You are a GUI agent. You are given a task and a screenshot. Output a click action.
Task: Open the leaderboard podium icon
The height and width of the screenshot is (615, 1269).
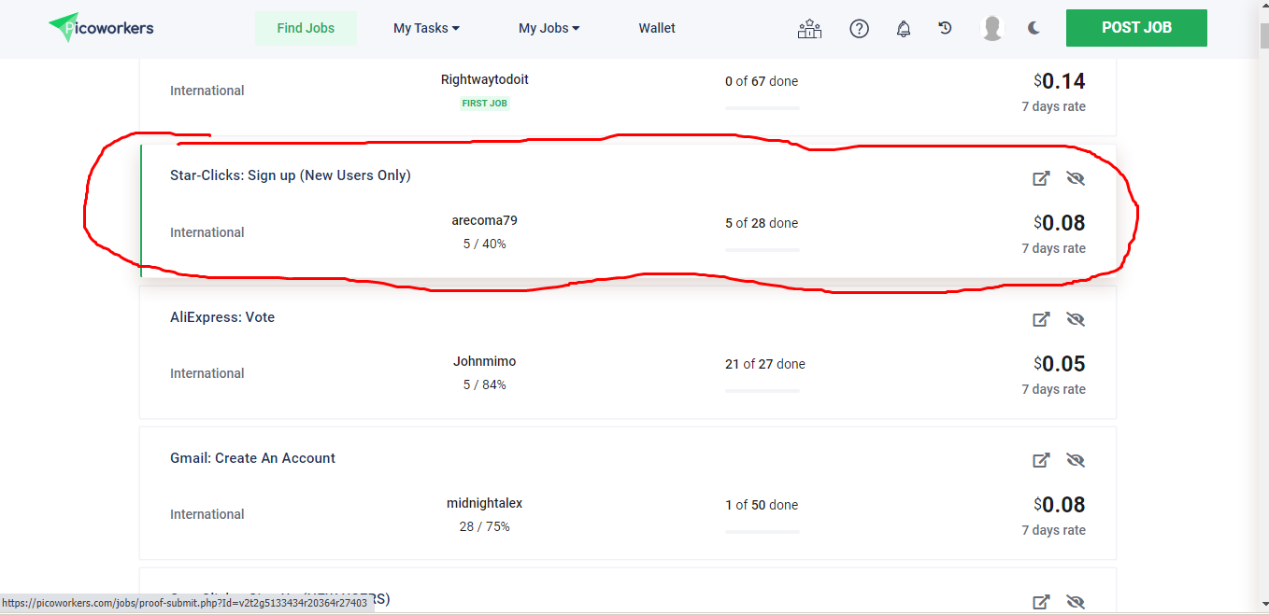809,29
